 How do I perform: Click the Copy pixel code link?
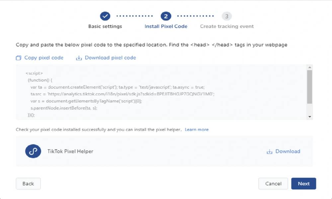click(x=44, y=58)
